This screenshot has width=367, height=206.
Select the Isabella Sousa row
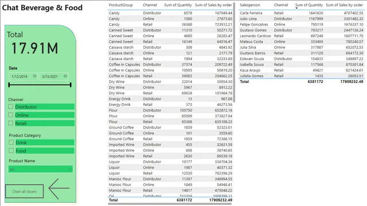tap(302, 65)
